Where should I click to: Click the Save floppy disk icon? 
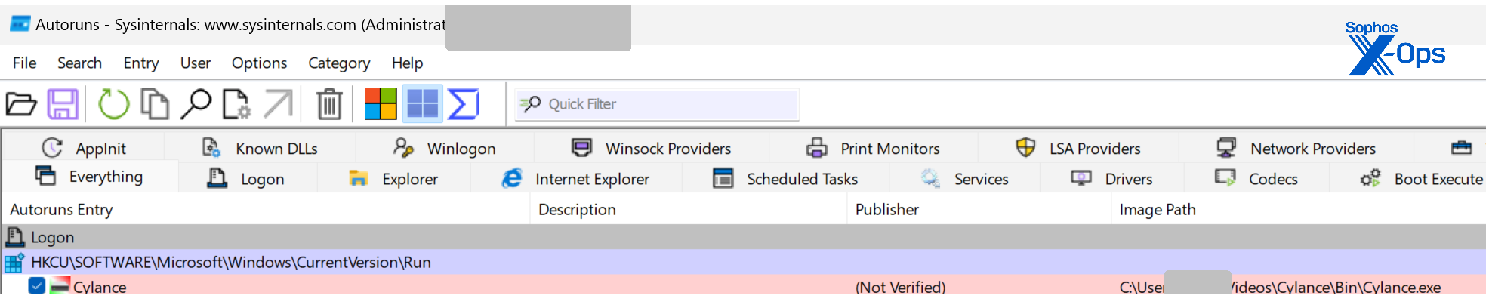pyautogui.click(x=63, y=104)
